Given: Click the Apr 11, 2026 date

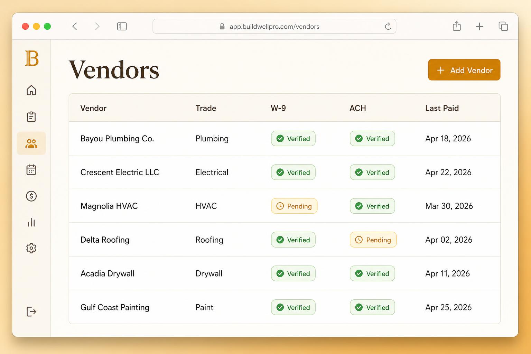Looking at the screenshot, I should click(x=447, y=273).
